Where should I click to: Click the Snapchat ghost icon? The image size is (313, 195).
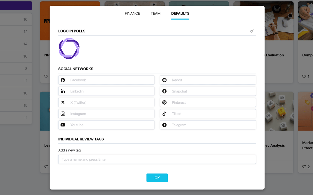click(x=164, y=91)
